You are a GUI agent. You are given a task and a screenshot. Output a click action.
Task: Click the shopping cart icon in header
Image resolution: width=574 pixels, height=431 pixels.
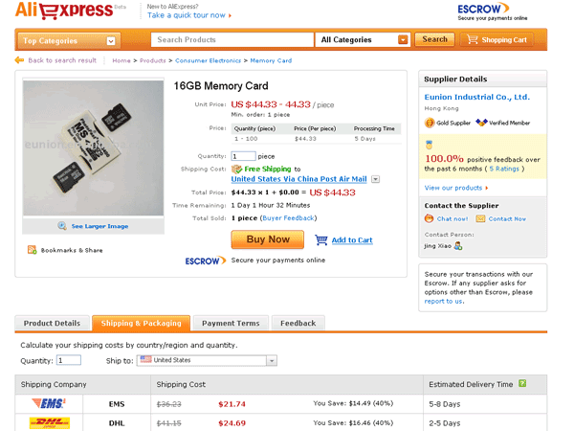(x=471, y=40)
